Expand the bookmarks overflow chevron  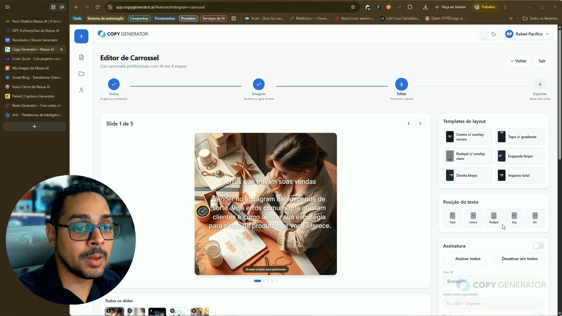coord(511,18)
